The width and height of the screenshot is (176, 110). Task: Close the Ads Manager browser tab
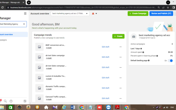pyautogui.click(x=23, y=2)
